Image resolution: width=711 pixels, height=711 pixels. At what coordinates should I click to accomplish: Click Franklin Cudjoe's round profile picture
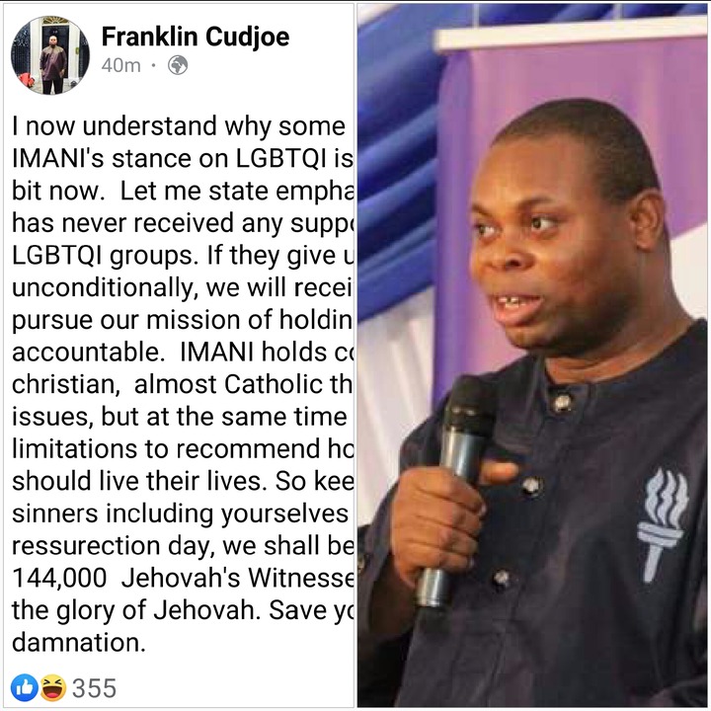(x=50, y=55)
